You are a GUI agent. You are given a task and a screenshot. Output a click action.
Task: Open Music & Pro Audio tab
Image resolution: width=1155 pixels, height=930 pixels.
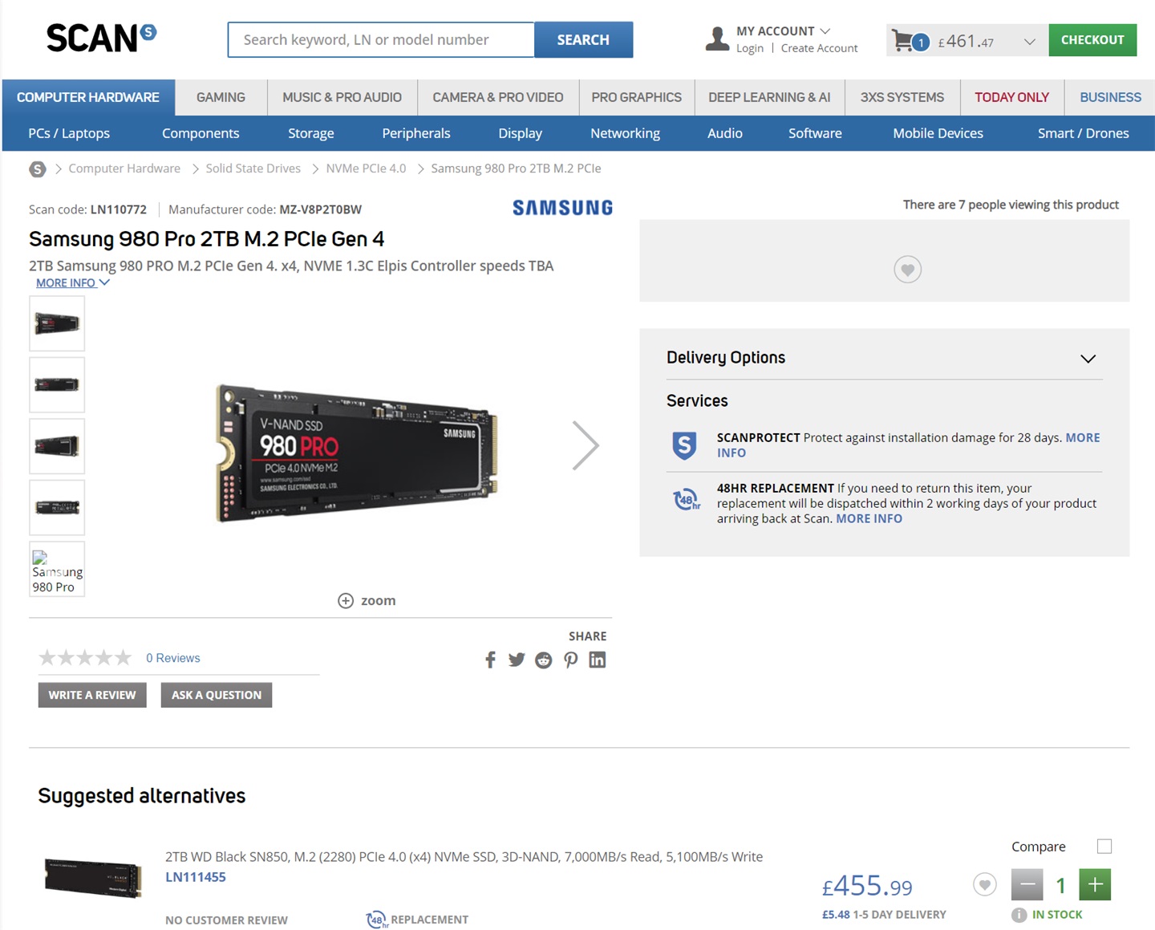[342, 97]
